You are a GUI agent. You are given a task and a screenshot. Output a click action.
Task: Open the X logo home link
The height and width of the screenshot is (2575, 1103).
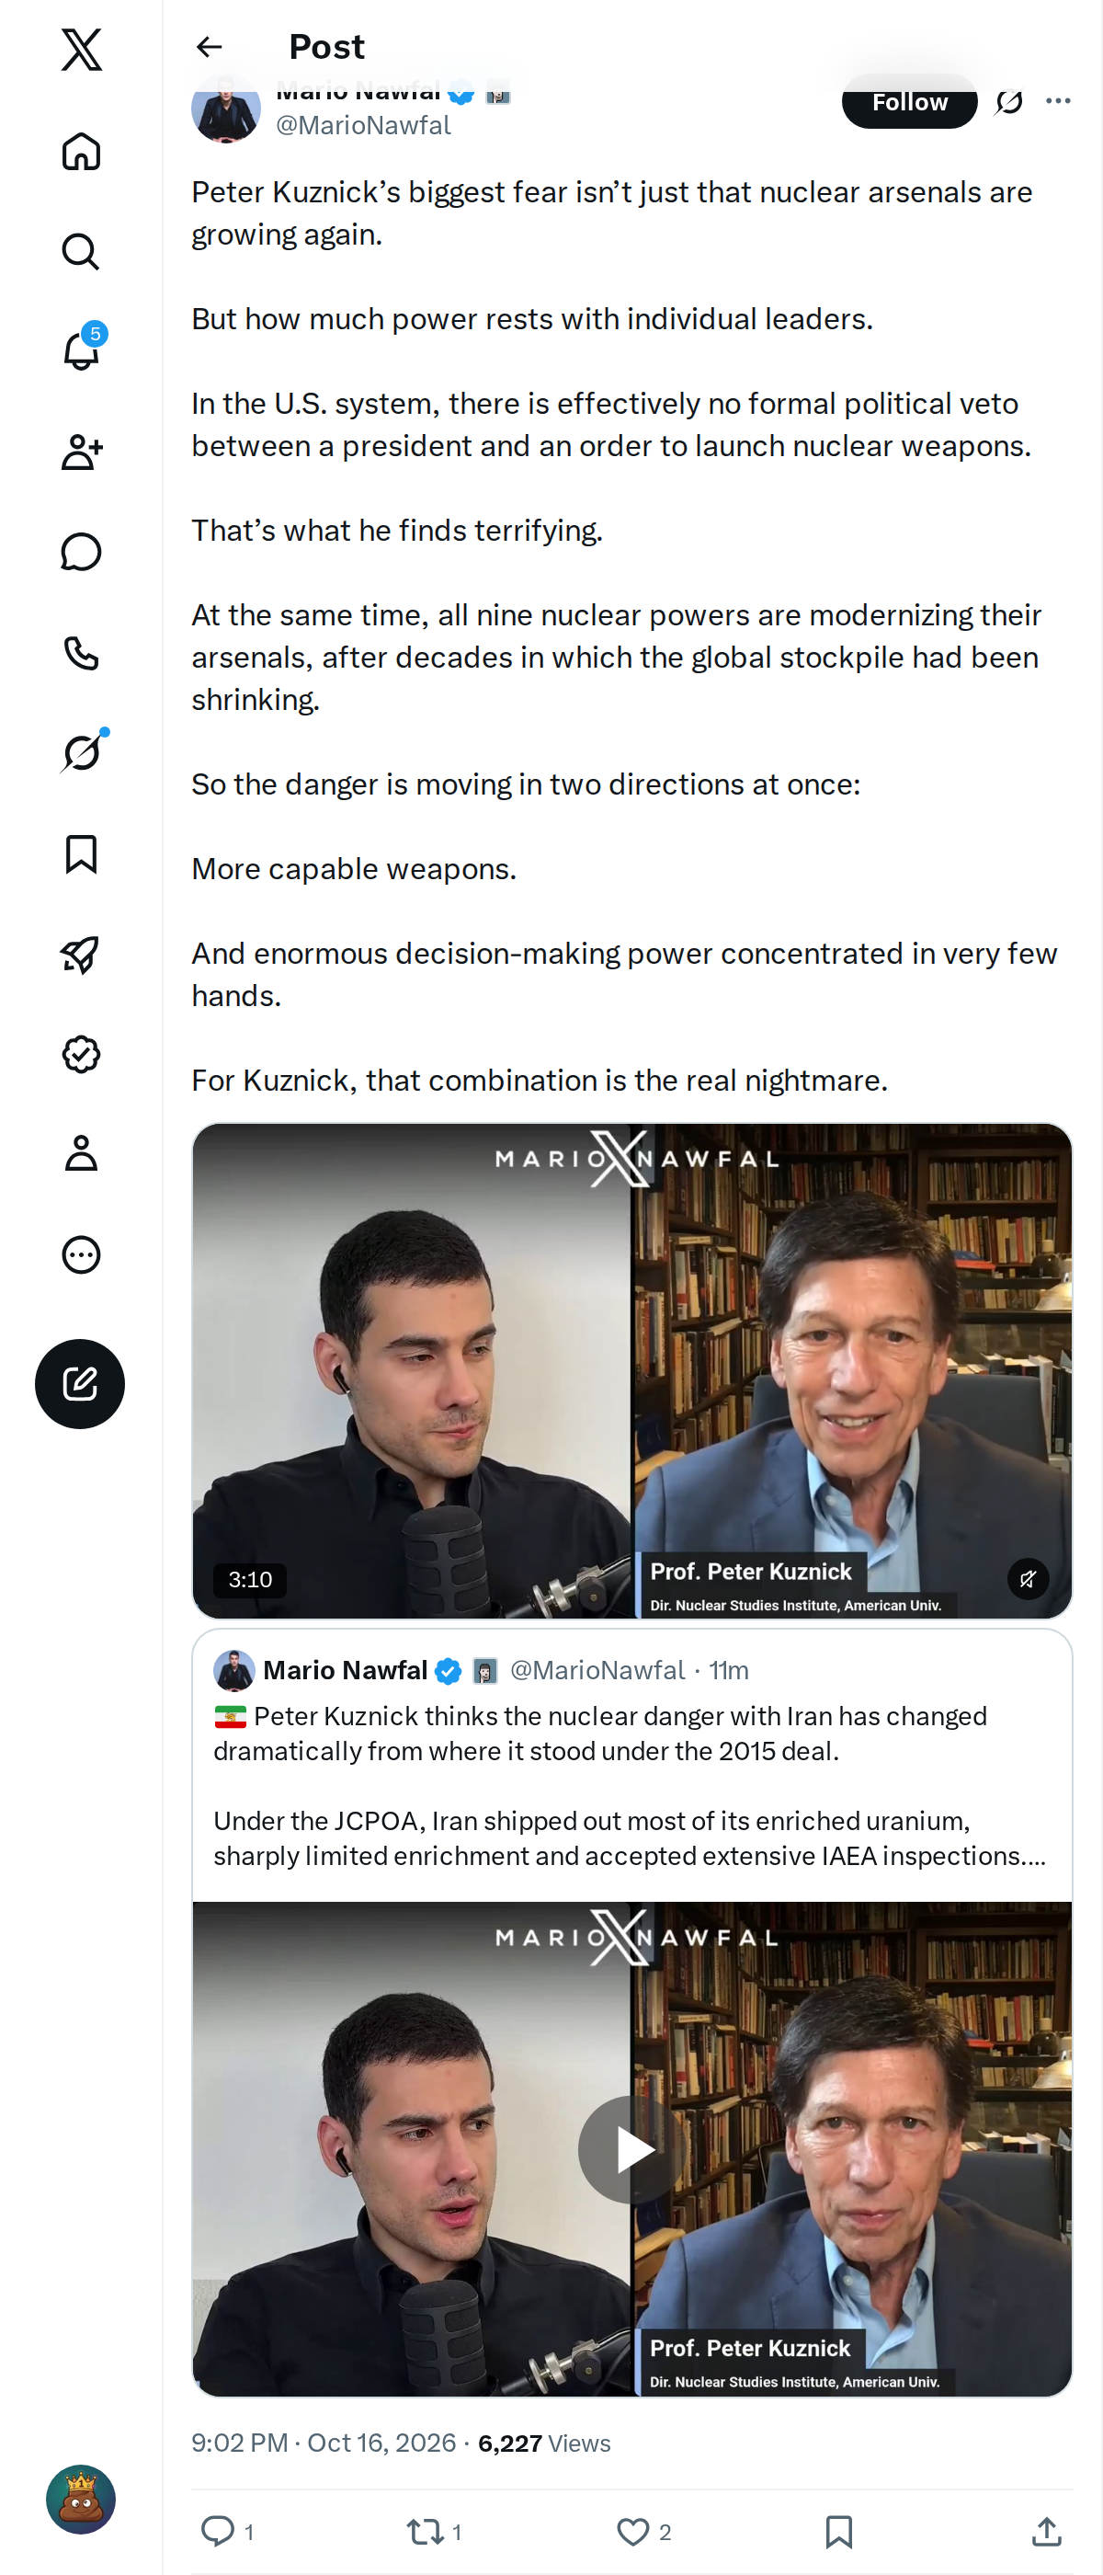point(81,49)
